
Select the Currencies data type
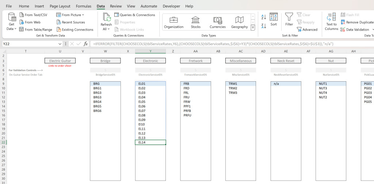pyautogui.click(x=218, y=23)
